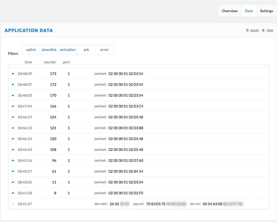Click the lightning activation icon at 18:41:57
This screenshot has width=277, height=222.
(x=13, y=204)
